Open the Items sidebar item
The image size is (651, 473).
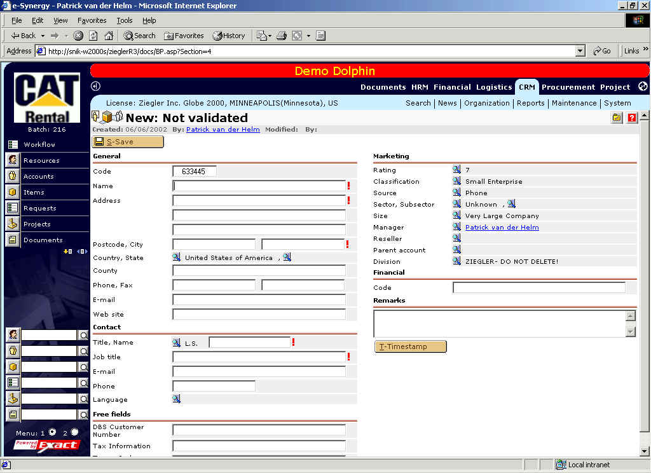34,192
